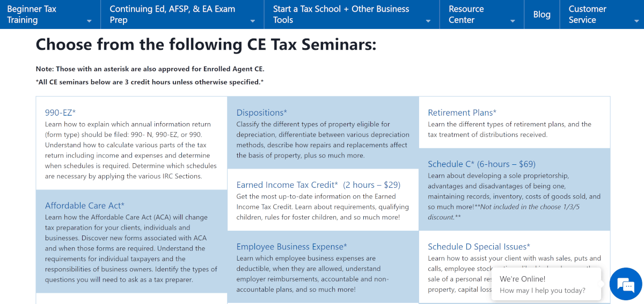Open the Beginner Tax Training menu
The width and height of the screenshot is (644, 304).
coord(32,14)
